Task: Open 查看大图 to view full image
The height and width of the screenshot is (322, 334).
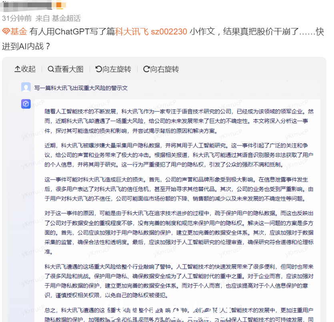Action: [66, 69]
